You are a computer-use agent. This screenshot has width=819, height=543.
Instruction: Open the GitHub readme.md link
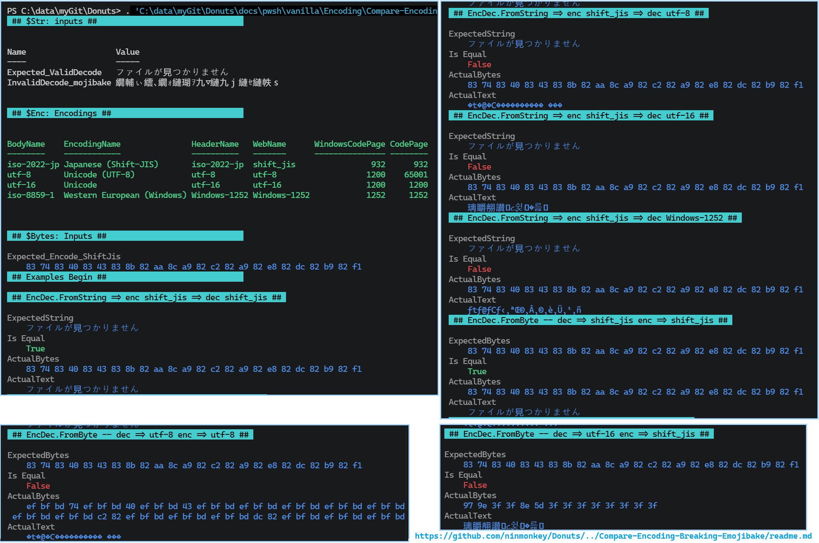click(613, 536)
